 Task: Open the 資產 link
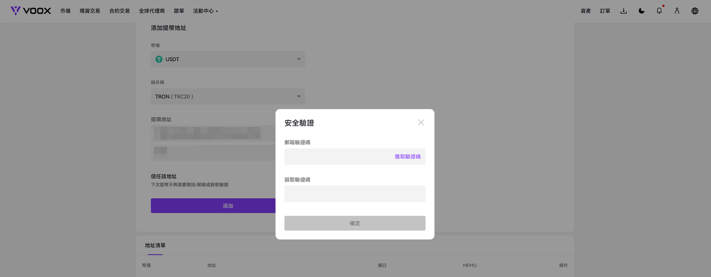(585, 11)
